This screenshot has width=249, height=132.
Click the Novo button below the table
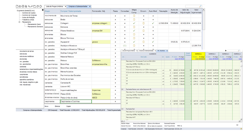pos(46,106)
